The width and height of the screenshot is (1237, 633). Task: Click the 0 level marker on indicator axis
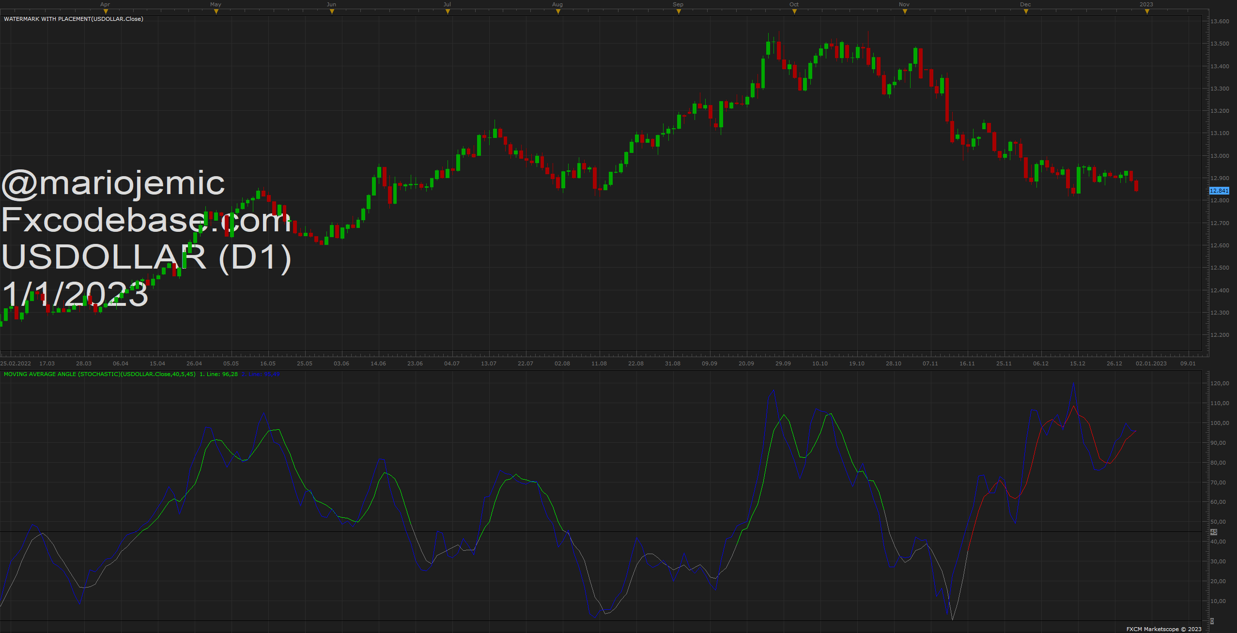[1212, 621]
